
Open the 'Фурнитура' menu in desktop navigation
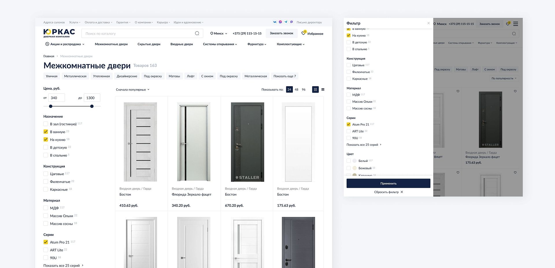(257, 44)
